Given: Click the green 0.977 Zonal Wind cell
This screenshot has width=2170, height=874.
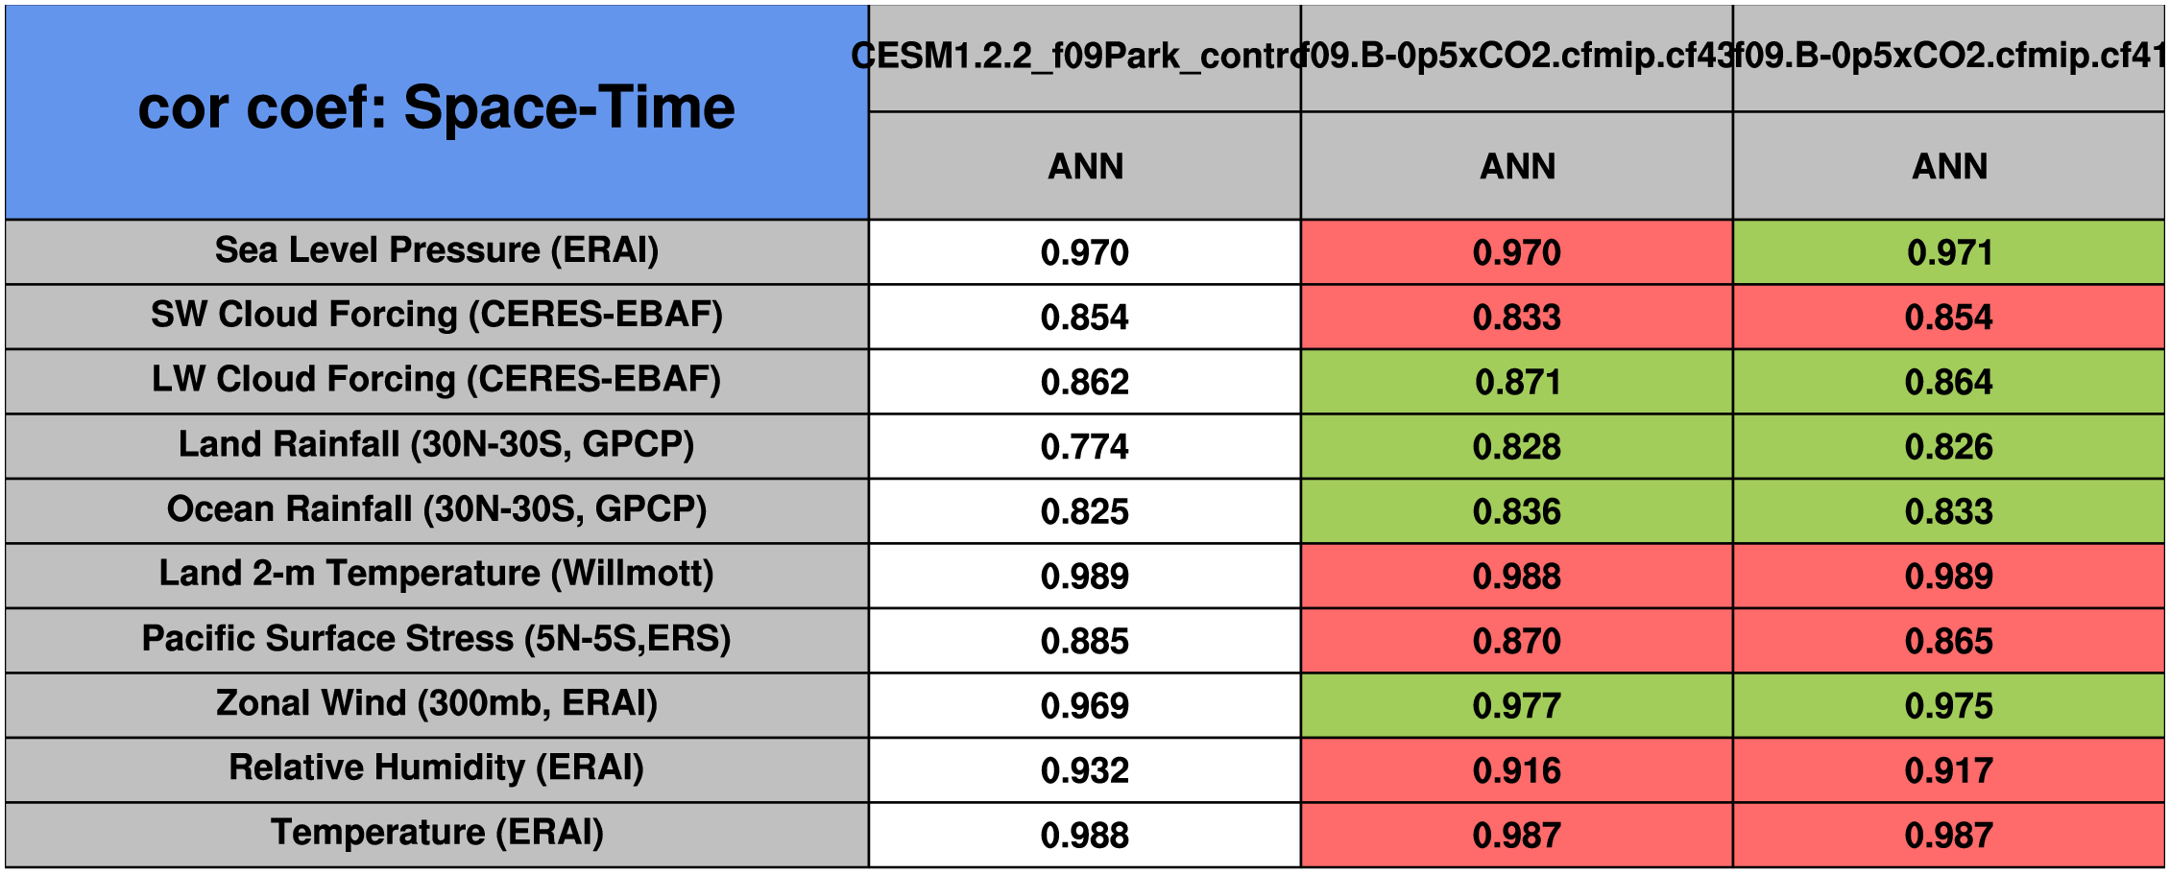Looking at the screenshot, I should pos(1517,706).
